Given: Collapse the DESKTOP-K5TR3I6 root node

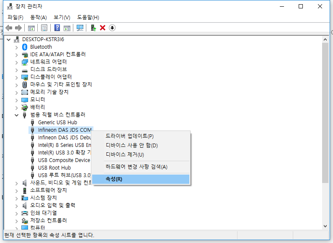Looking at the screenshot, I should tap(9, 39).
